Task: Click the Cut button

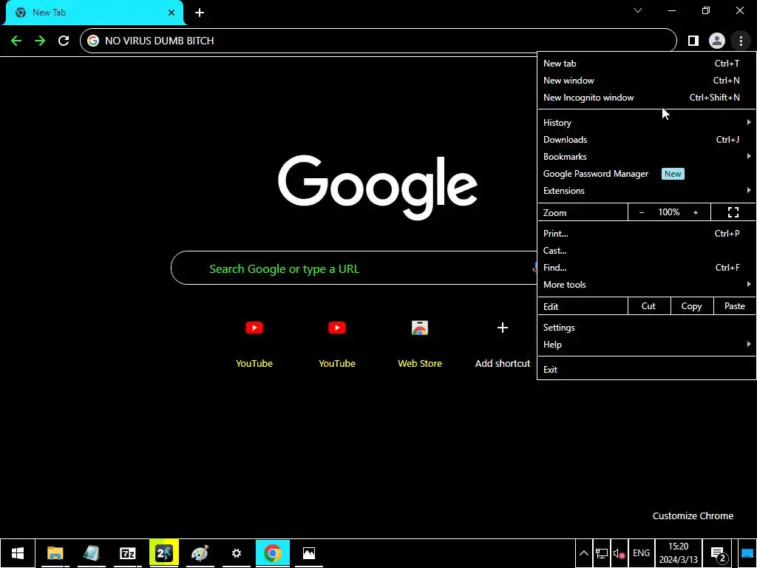Action: [649, 306]
